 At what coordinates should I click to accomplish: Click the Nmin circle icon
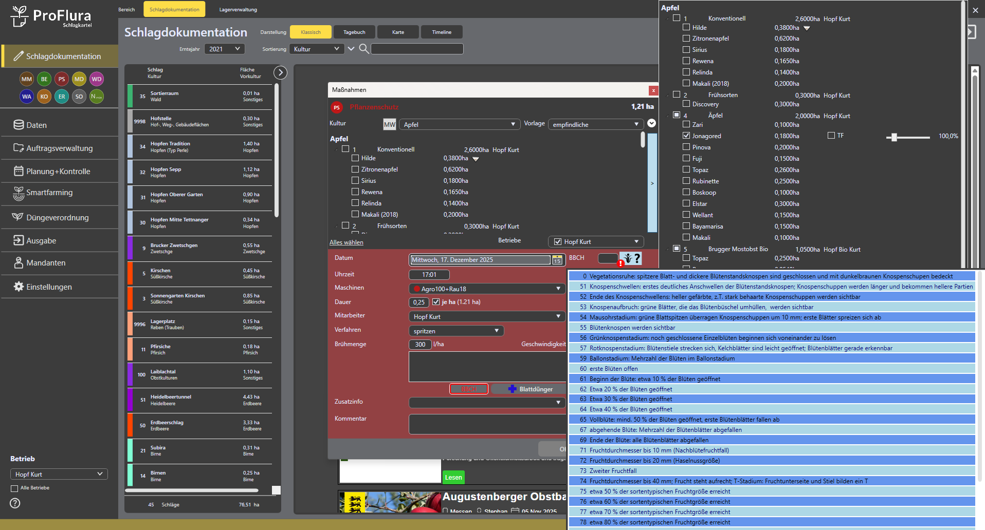point(97,97)
